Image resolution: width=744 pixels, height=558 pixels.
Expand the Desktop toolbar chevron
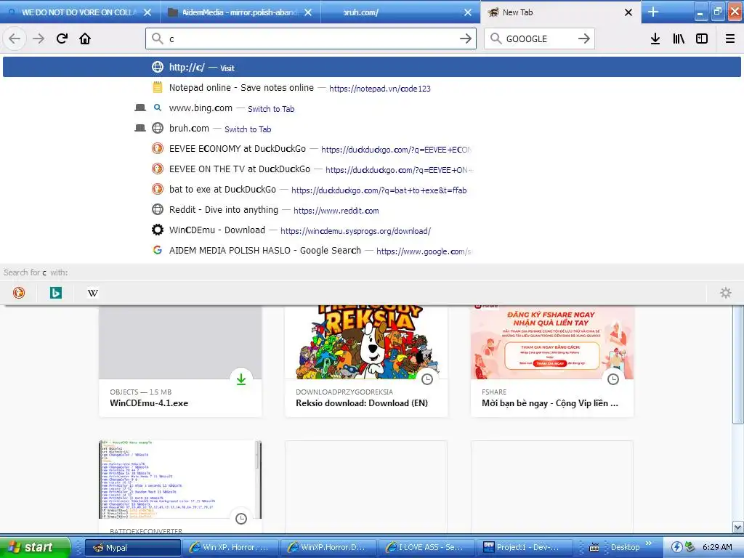coord(649,543)
